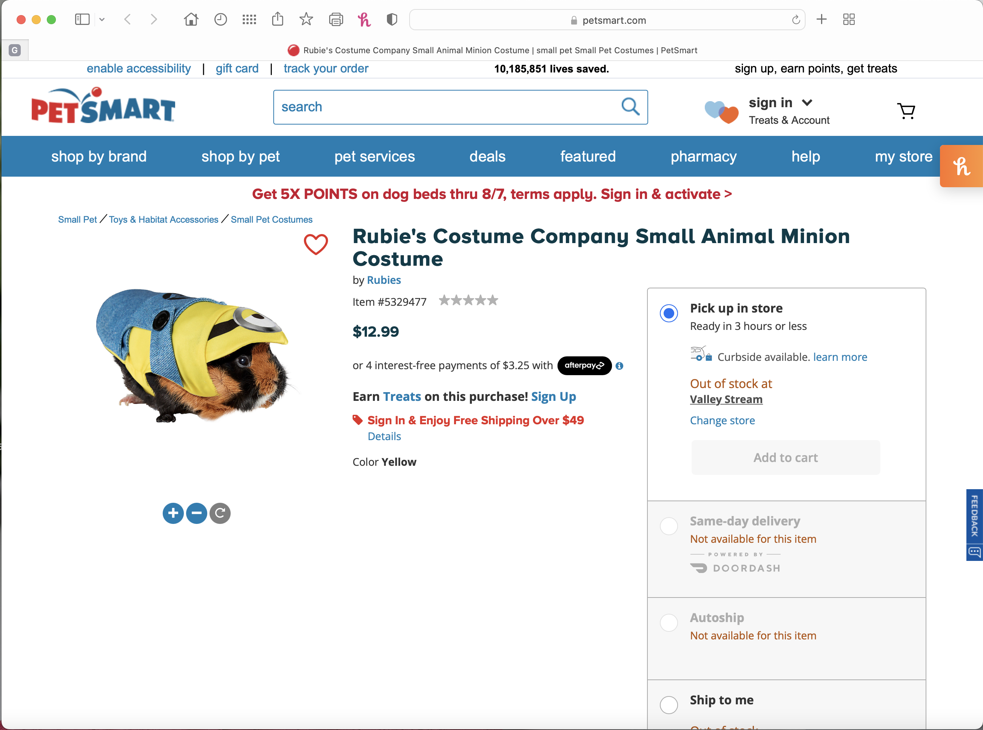Select the Same-day delivery radio button

tap(669, 526)
